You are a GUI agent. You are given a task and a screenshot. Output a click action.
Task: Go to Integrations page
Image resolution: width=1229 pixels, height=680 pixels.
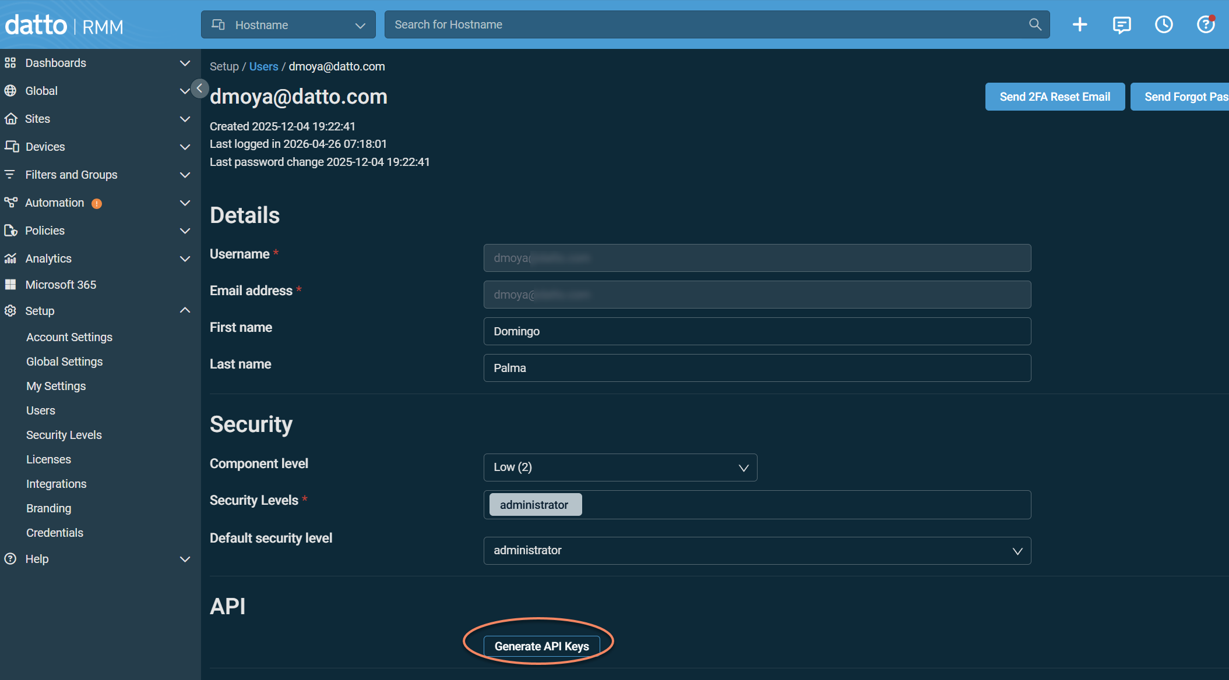(56, 484)
